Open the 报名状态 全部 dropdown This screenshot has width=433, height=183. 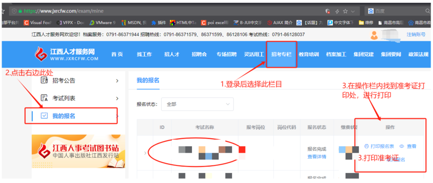tap(197, 104)
